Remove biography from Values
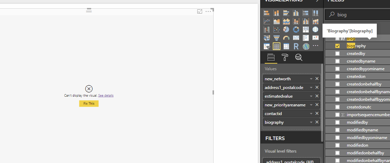The image size is (390, 163). pyautogui.click(x=317, y=122)
